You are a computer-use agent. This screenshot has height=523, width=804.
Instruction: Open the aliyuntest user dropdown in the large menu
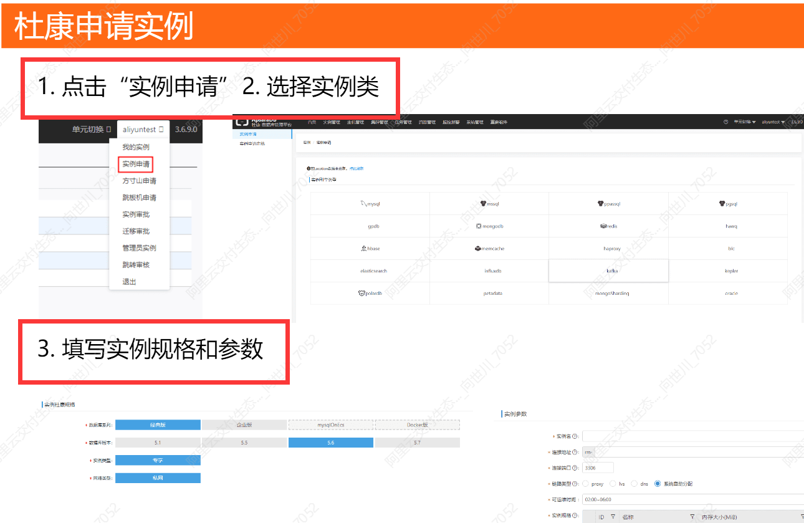coord(143,130)
